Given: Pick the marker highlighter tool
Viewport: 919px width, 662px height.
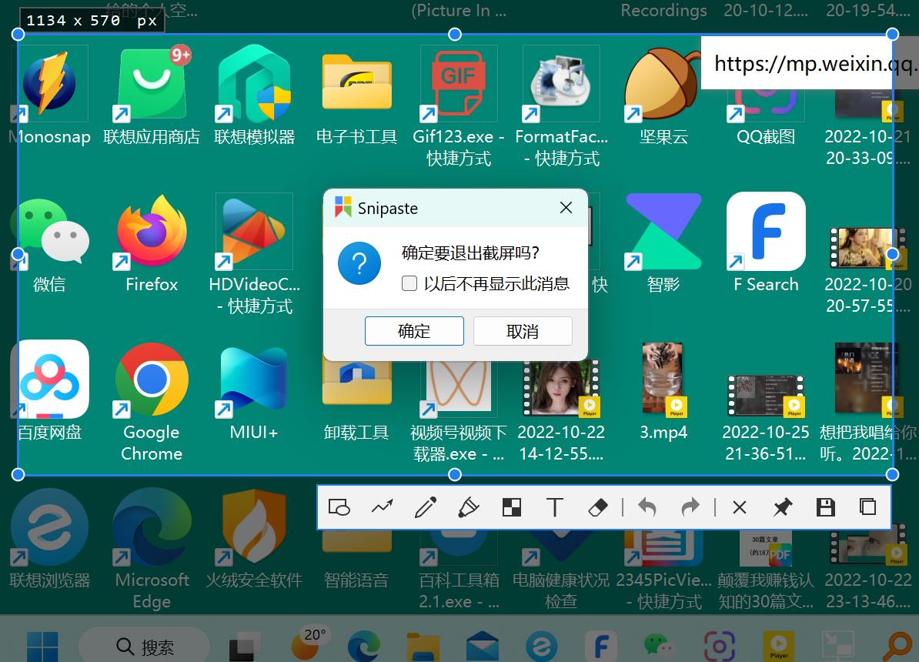Looking at the screenshot, I should [x=468, y=507].
